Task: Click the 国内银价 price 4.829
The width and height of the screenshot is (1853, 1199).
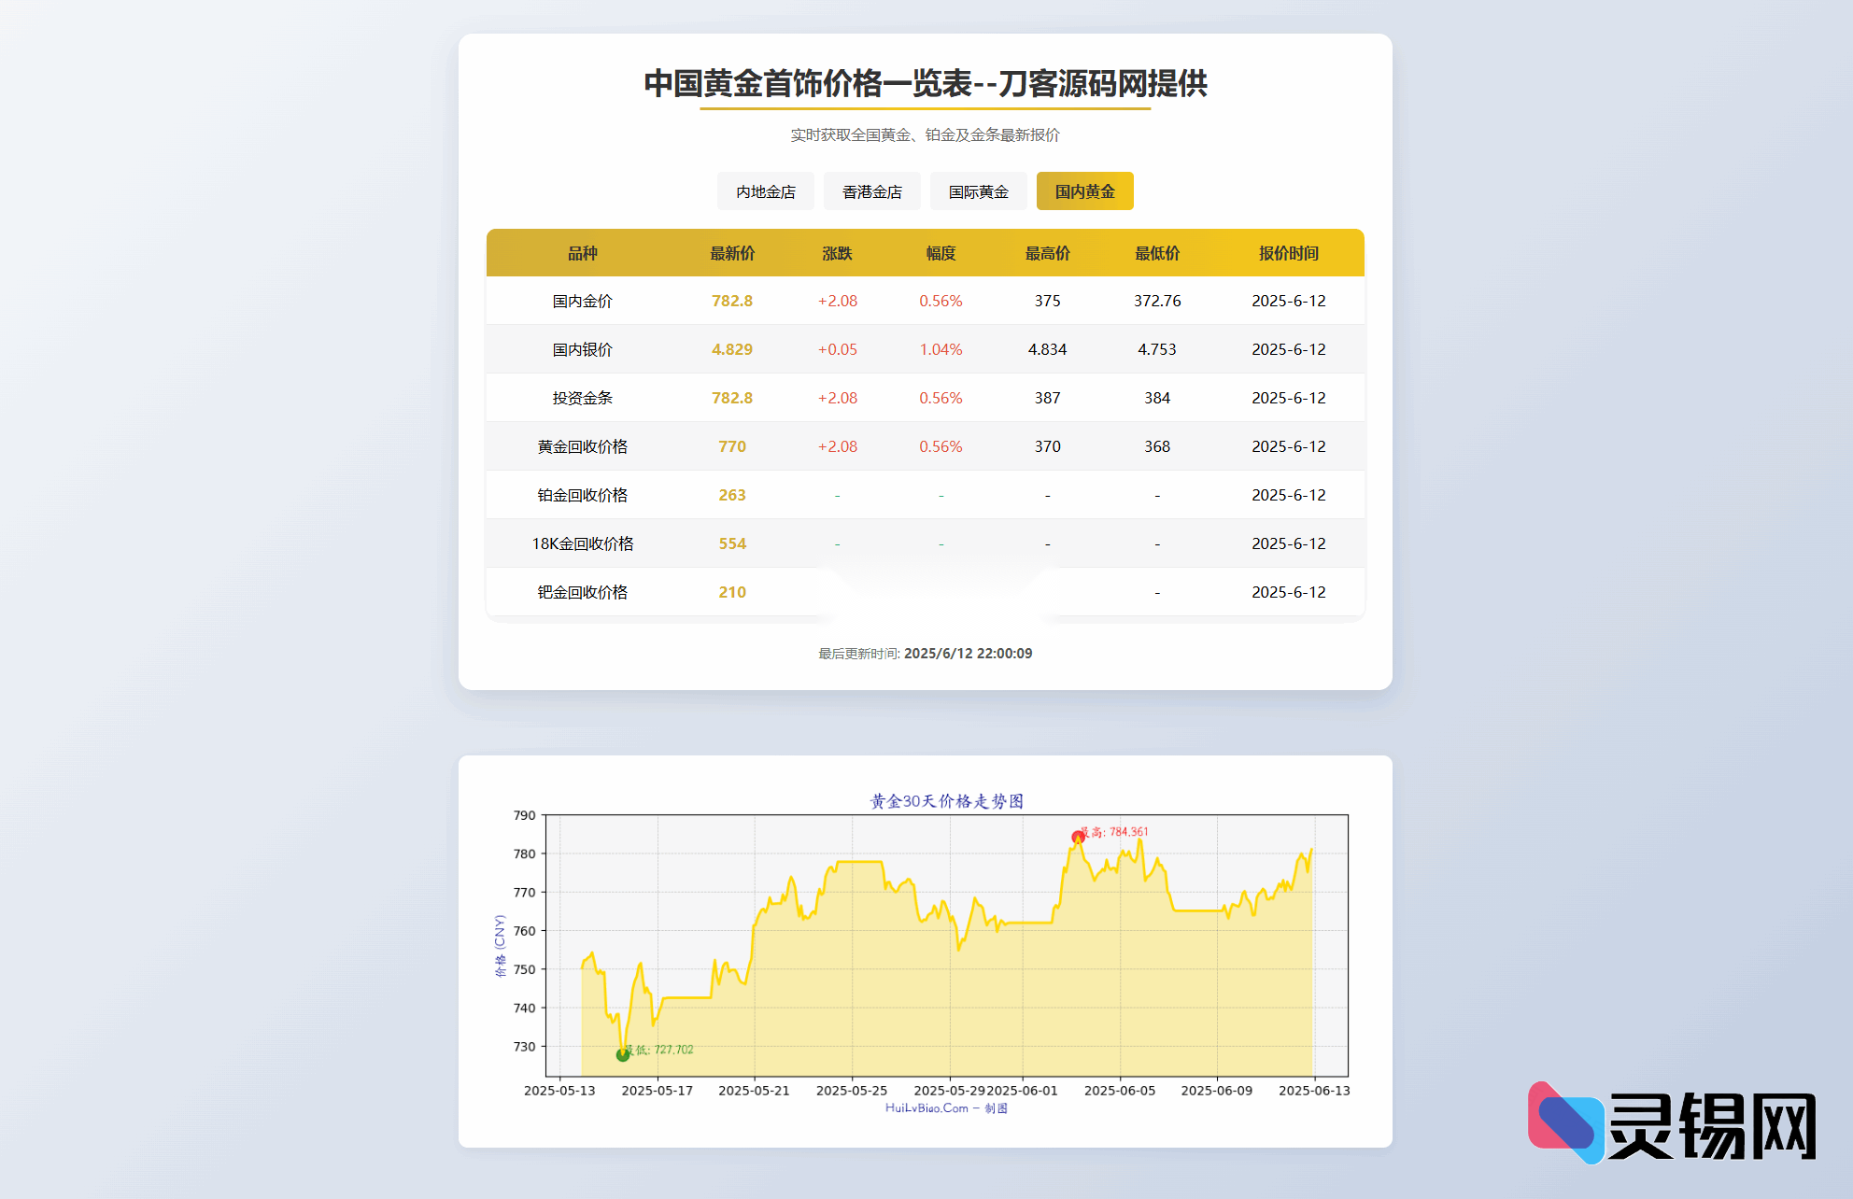Action: [x=731, y=349]
